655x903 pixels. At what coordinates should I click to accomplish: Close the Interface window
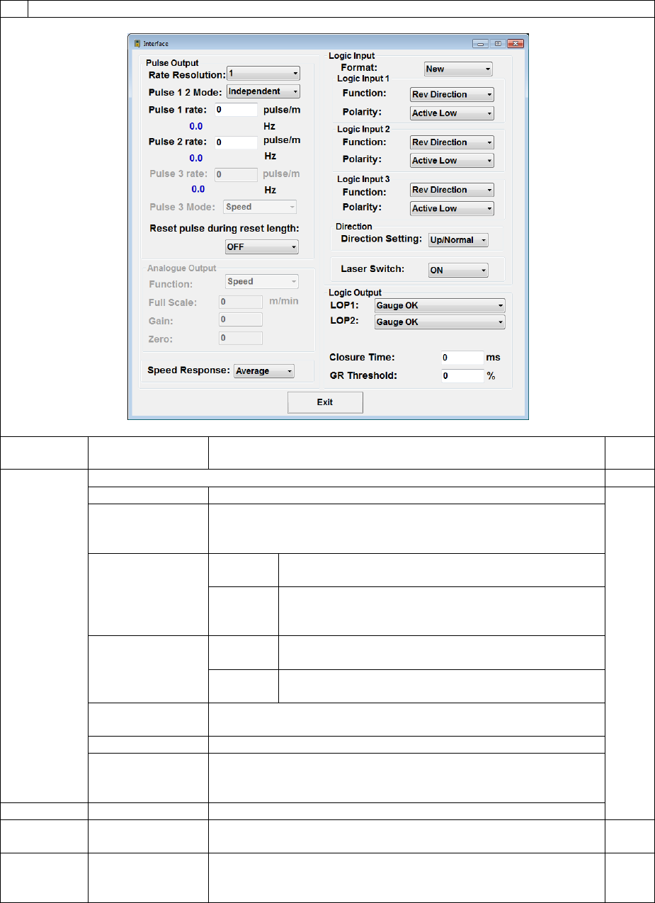click(516, 43)
